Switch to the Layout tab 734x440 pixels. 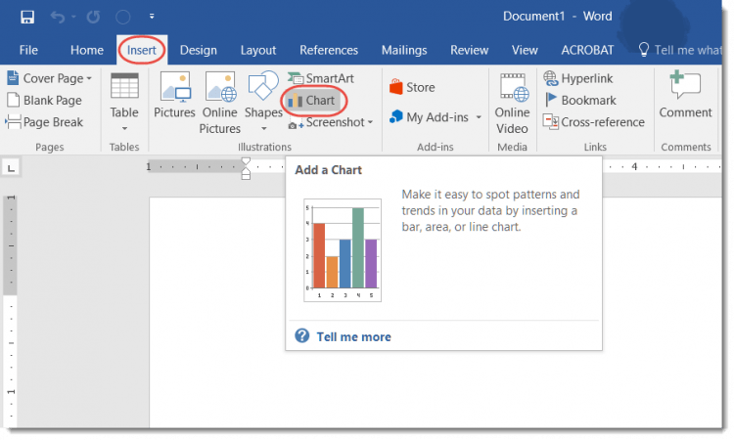258,50
